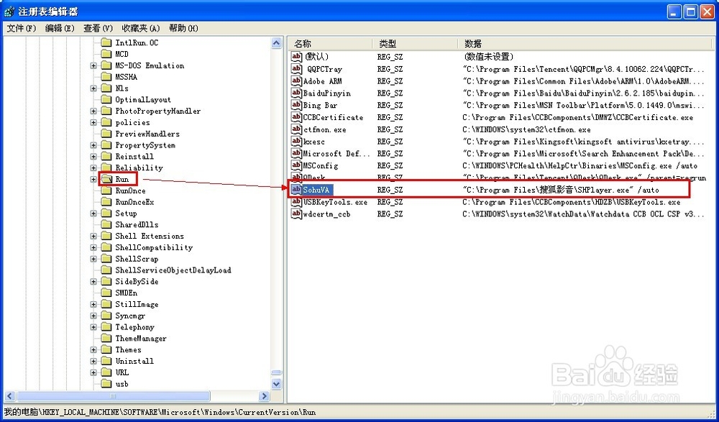Select the RunOnceEx folder icon
The width and height of the screenshot is (719, 422).
tap(106, 202)
